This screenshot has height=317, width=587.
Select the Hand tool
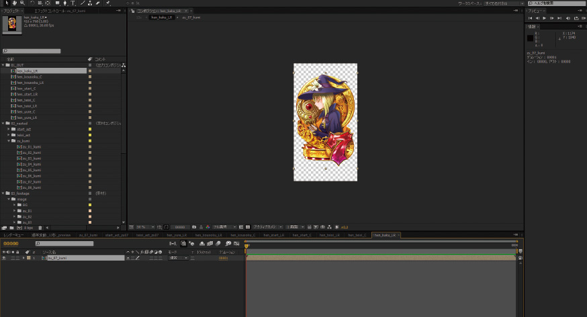(x=15, y=3)
